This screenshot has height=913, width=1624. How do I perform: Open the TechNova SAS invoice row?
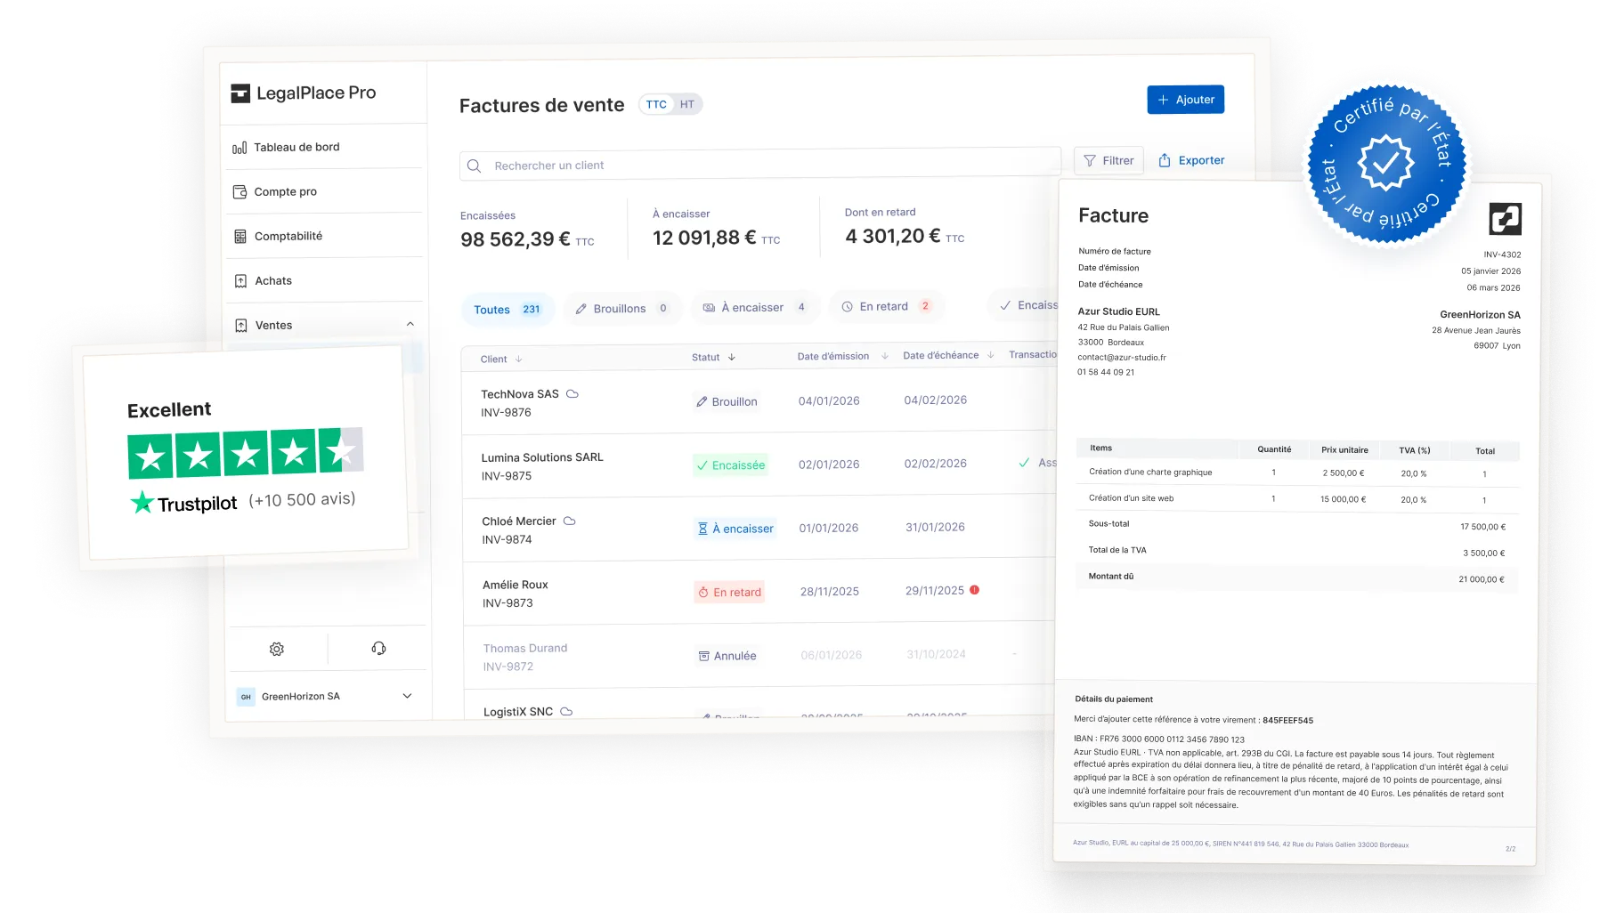click(759, 402)
